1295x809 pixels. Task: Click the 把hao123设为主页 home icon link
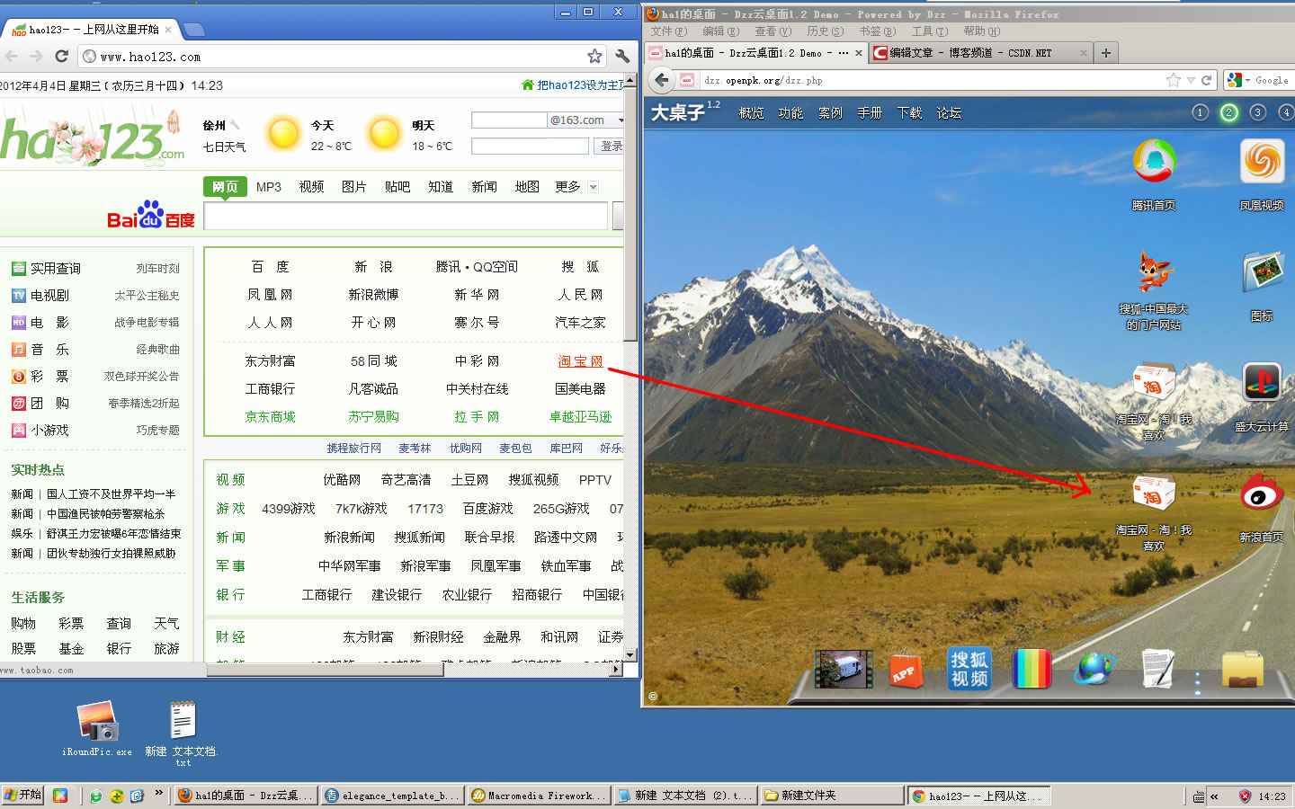(528, 85)
